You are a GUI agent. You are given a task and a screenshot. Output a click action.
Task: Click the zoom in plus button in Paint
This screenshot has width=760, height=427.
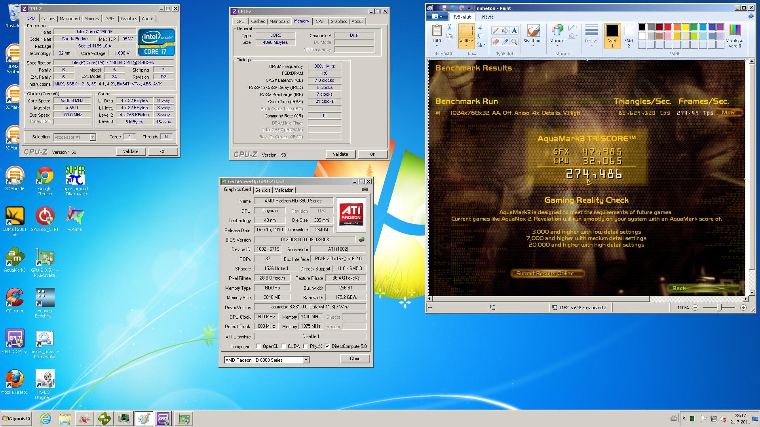(x=743, y=308)
